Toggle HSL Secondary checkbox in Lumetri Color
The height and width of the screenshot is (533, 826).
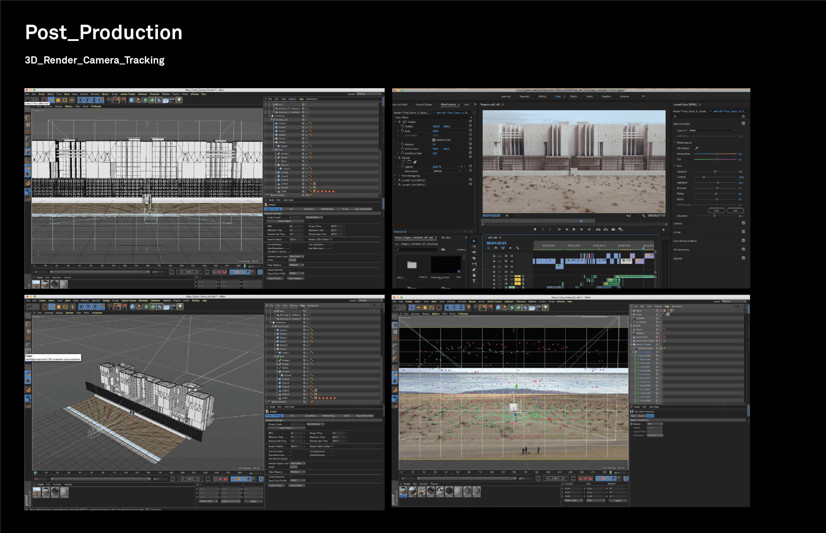click(x=743, y=249)
